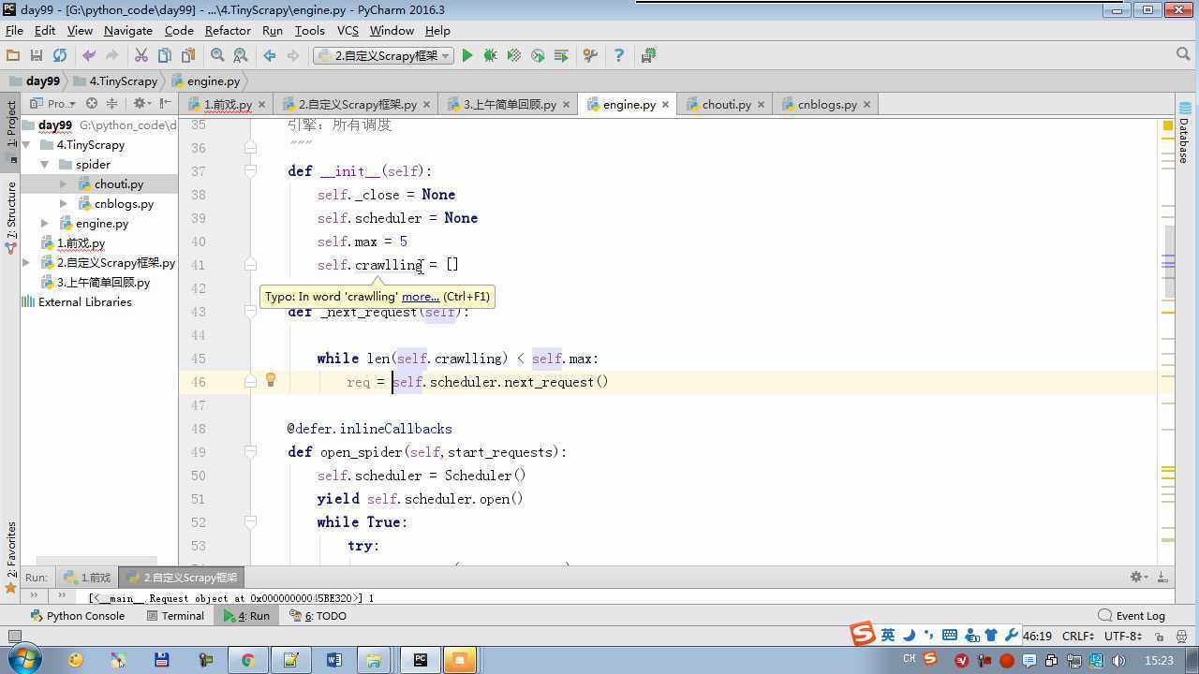Open Project panel gear settings

pyautogui.click(x=141, y=104)
